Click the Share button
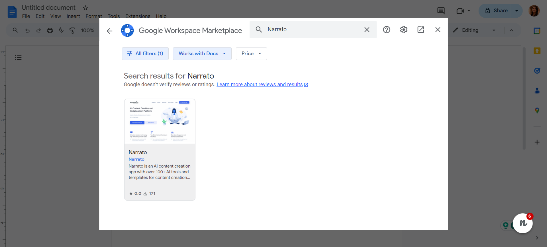 496,11
